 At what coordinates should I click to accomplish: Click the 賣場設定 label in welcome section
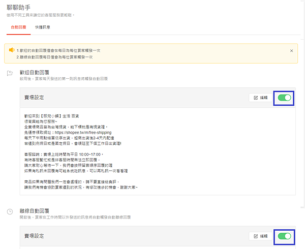click(x=34, y=98)
